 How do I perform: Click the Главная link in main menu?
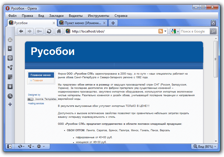38,80
